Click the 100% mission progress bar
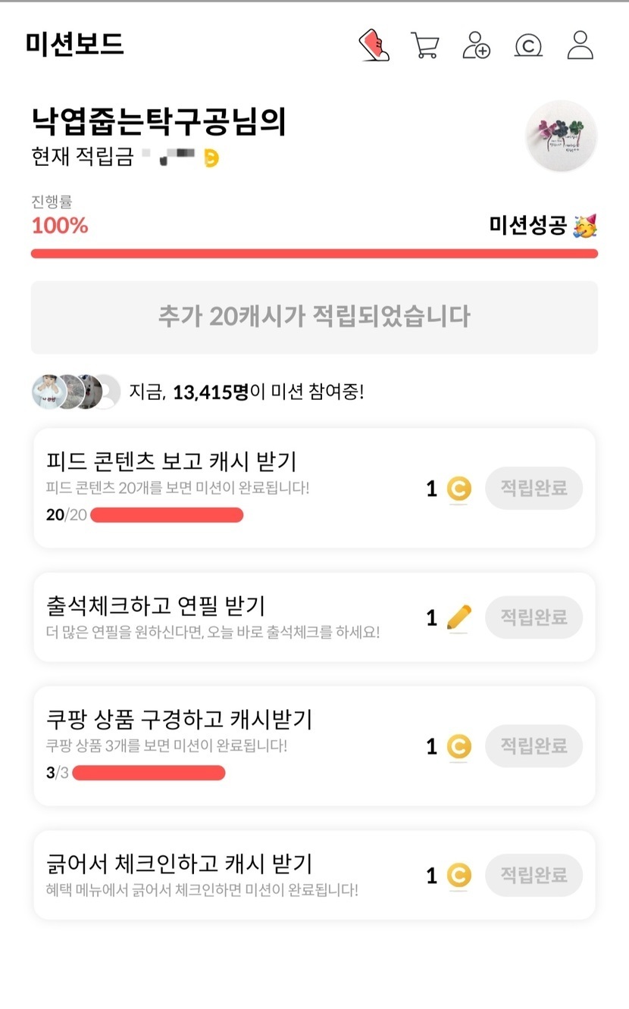629x1009 pixels. tap(314, 254)
